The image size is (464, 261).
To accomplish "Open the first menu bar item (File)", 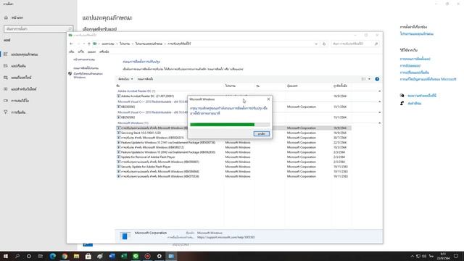I will coord(72,51).
